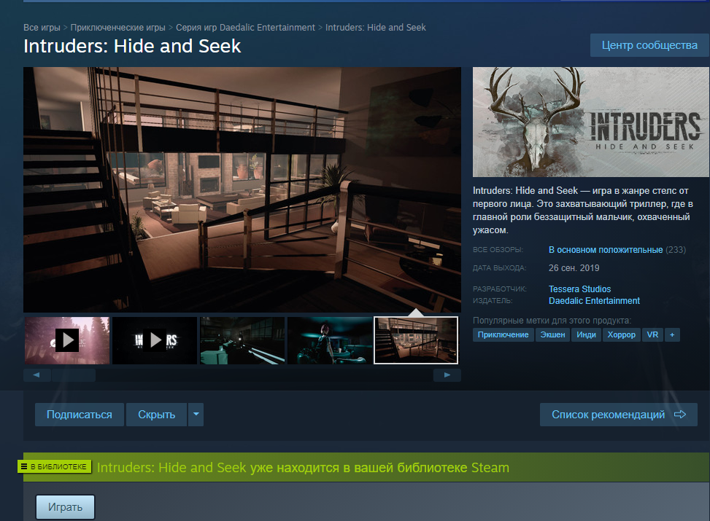Click the right arrow of thumbnail scroller
Viewport: 710px width, 521px height.
[x=447, y=375]
